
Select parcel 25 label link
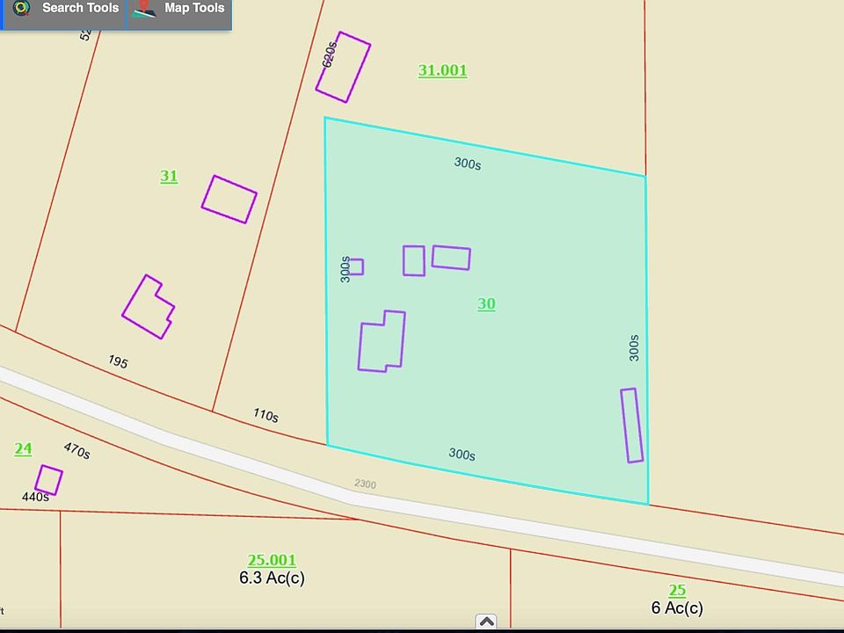coord(677,590)
